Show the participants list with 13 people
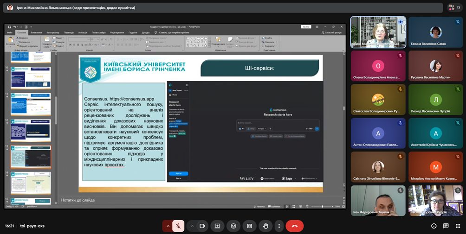 (454, 7)
